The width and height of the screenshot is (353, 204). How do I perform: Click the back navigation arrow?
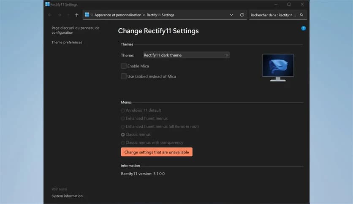(49, 15)
